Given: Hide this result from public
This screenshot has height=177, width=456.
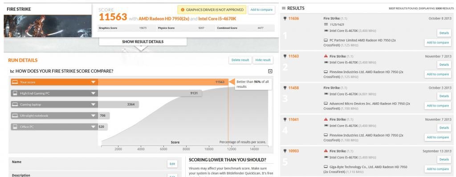Looking at the screenshot, I should coord(263,60).
